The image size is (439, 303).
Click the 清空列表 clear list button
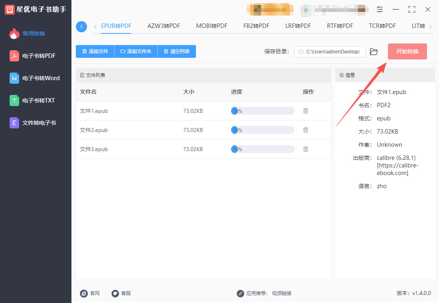pyautogui.click(x=176, y=51)
